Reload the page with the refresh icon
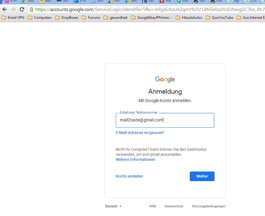This screenshot has width=265, height=216. pyautogui.click(x=22, y=10)
